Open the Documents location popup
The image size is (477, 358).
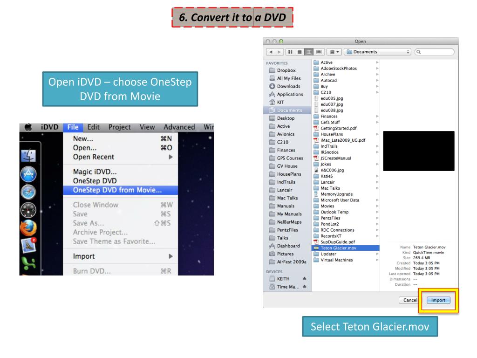coord(377,52)
